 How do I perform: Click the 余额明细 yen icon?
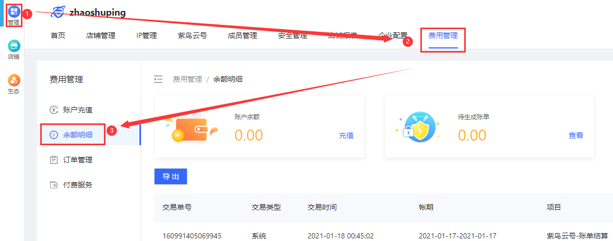tap(54, 135)
